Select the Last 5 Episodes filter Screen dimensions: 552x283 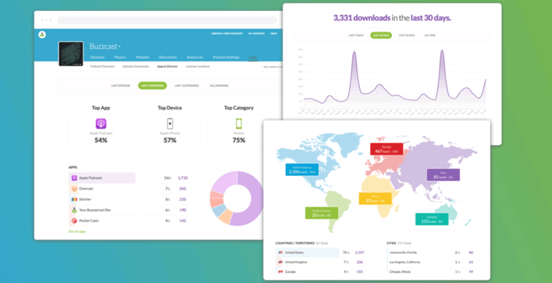pos(152,86)
